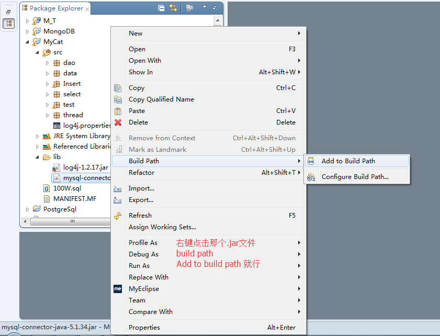Click the log4j-1.2.17.jar file icon
Viewport: 440px width, 336px height.
56,167
